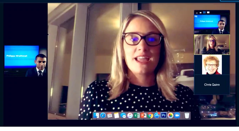Image resolution: width=239 pixels, height=131 pixels.
Task: Minimize the Zoom thumbnail strip panel
Action: pos(197,13)
